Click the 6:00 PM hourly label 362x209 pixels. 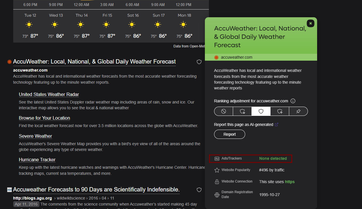click(x=31, y=5)
